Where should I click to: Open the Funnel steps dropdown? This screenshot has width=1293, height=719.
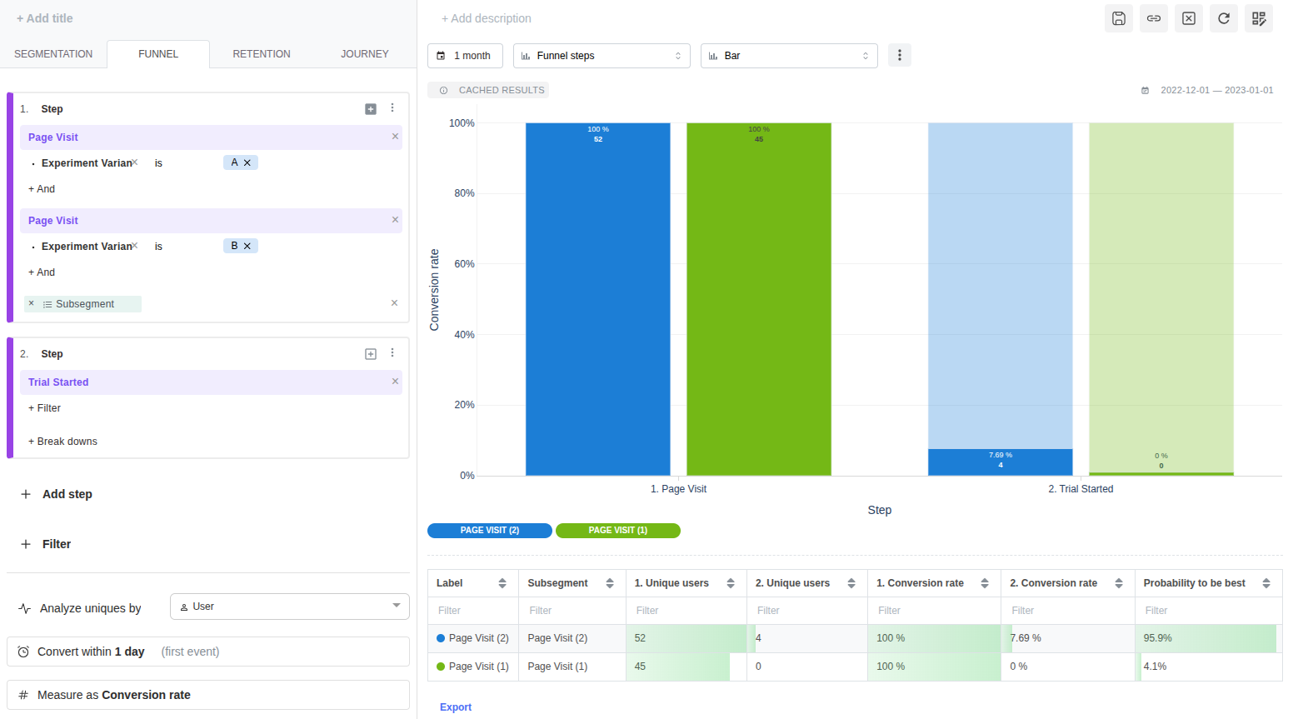pyautogui.click(x=601, y=56)
